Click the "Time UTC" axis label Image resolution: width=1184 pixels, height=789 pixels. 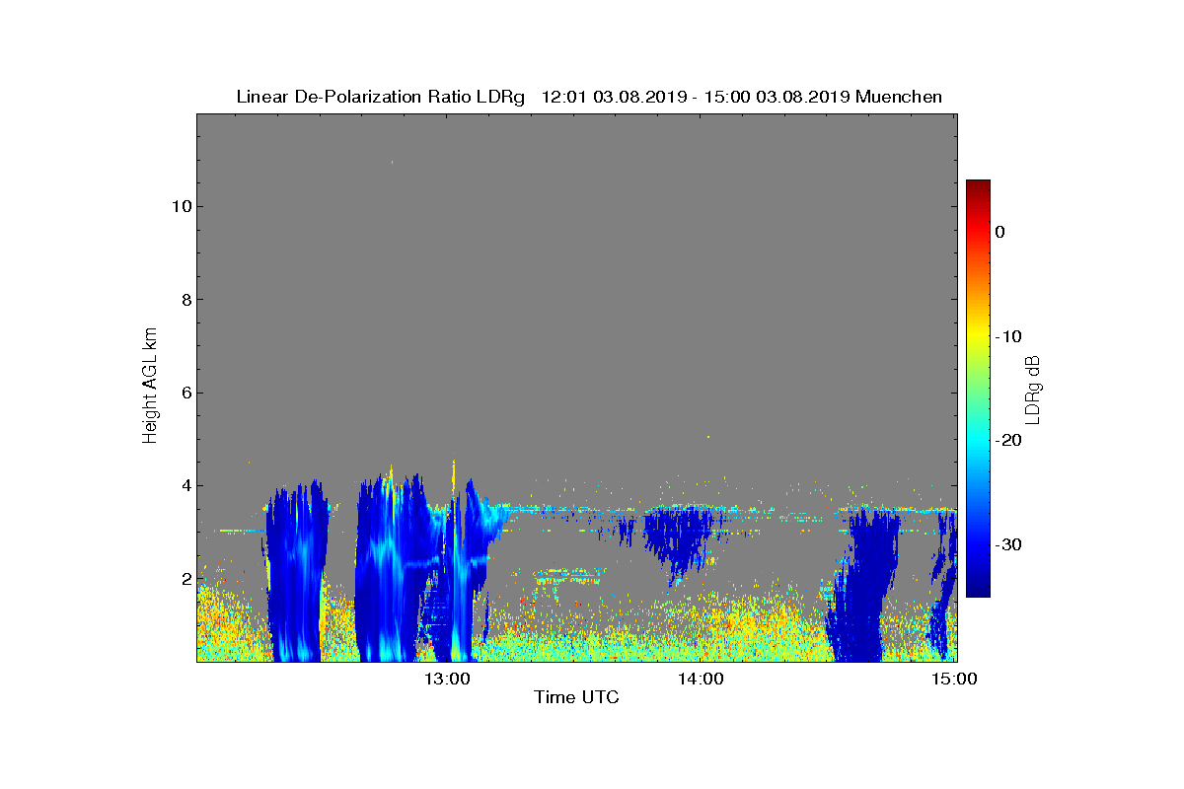(577, 697)
